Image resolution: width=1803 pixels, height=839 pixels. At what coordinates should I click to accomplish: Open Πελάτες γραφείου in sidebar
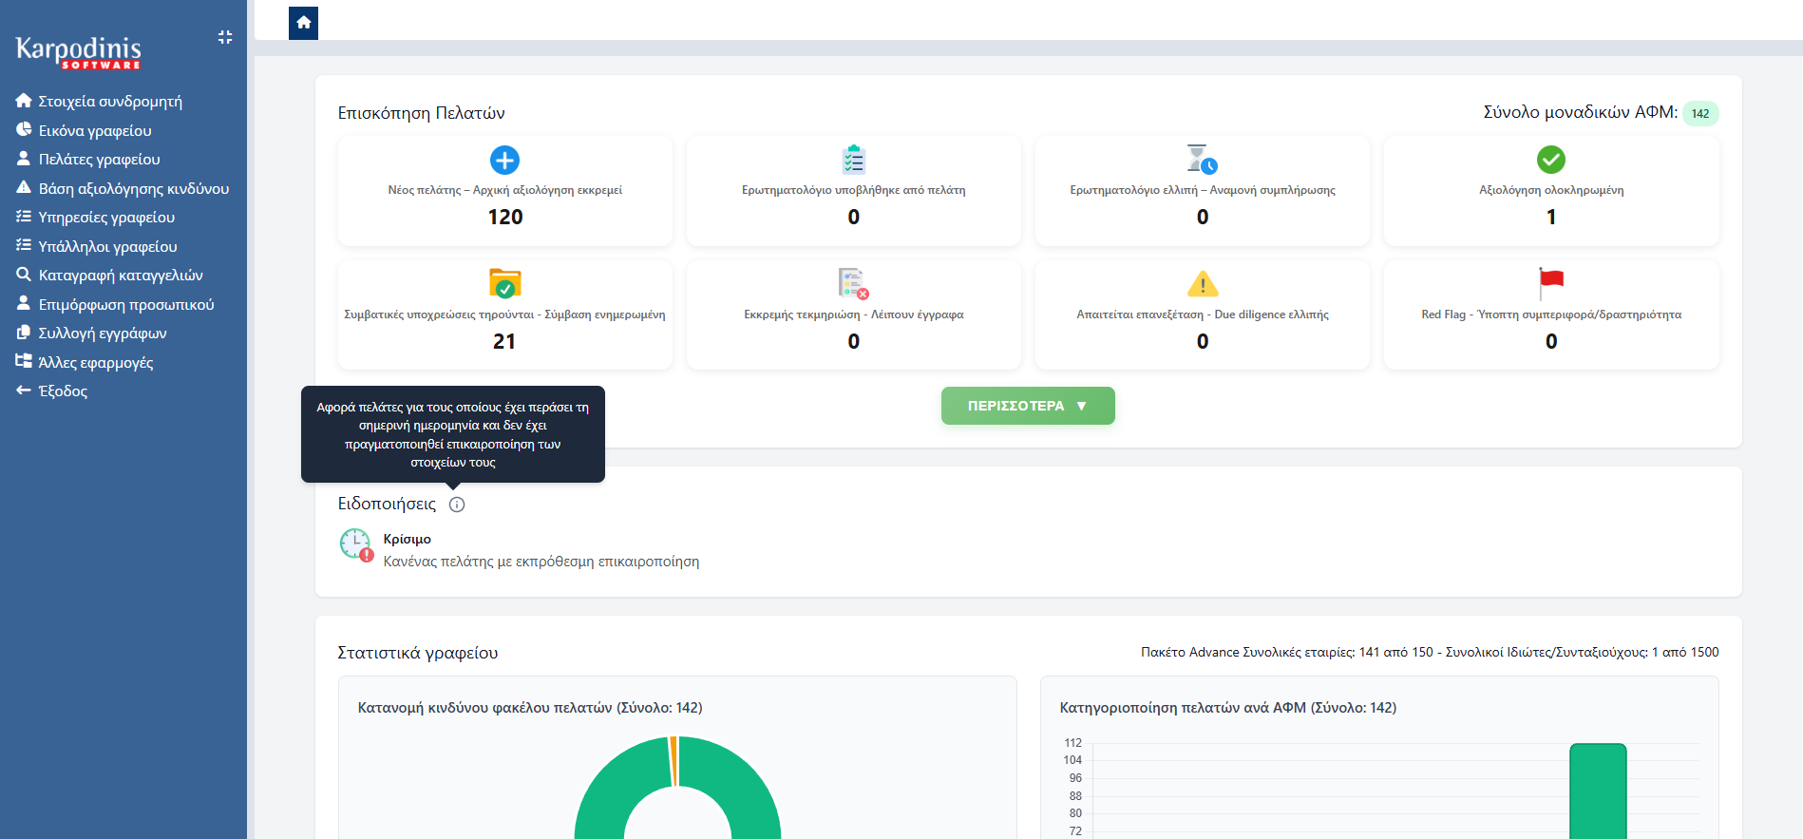[99, 160]
